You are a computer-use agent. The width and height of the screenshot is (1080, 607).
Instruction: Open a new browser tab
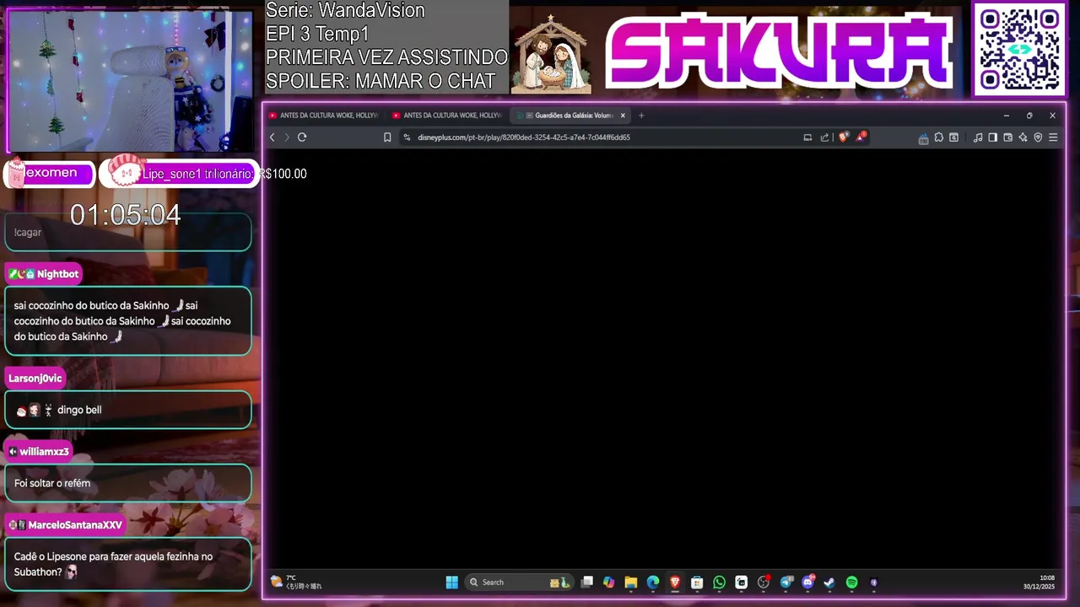pyautogui.click(x=641, y=115)
